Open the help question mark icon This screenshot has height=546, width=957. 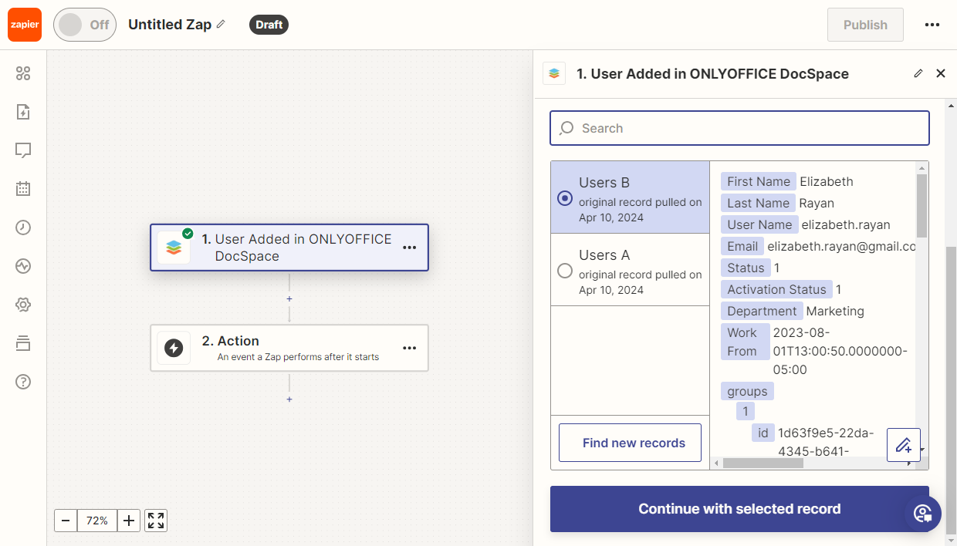[23, 382]
